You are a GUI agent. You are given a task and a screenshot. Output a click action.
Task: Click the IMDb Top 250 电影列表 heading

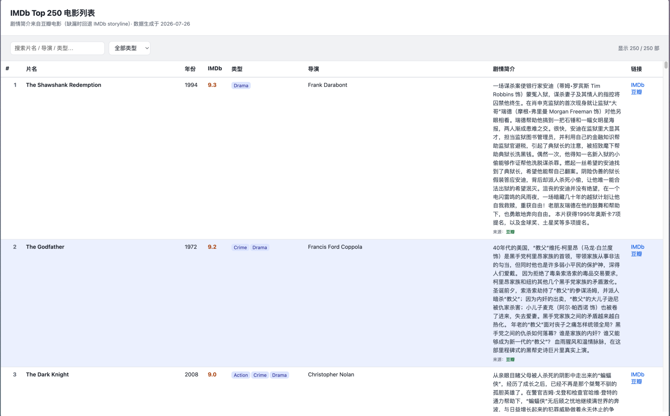coord(52,13)
